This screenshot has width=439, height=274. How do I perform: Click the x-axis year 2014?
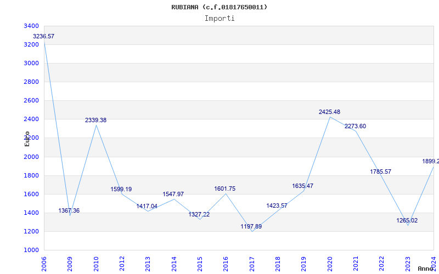coord(174,264)
